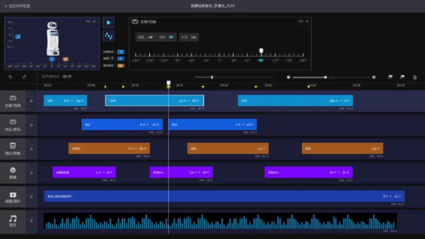Select the screen-icon track with orange clips
This screenshot has width=425, height=239.
[13, 146]
